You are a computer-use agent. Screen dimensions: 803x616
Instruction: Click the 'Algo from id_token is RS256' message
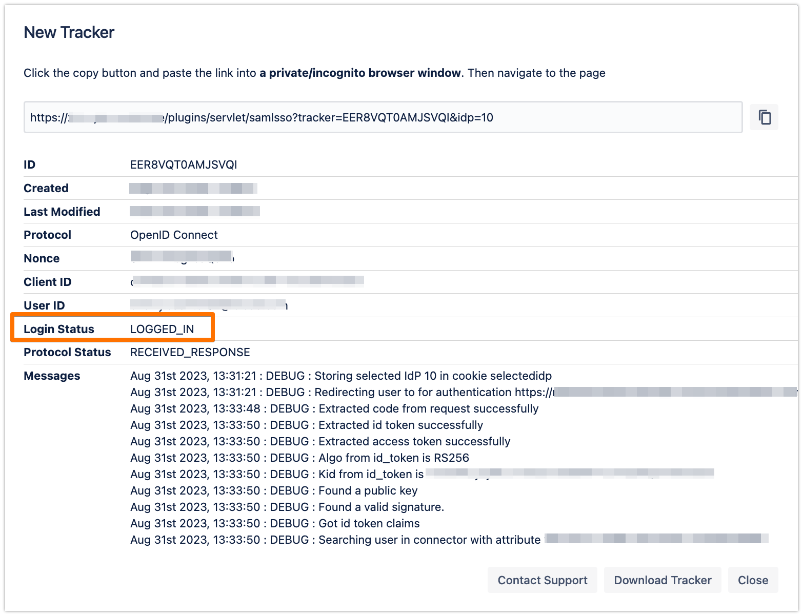pos(299,458)
